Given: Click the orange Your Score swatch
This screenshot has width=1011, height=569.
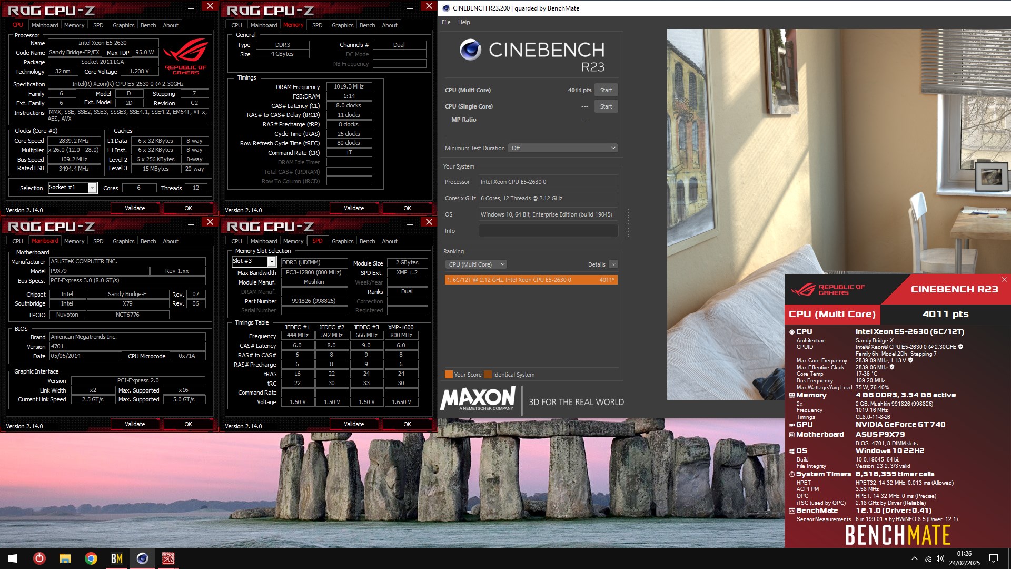Looking at the screenshot, I should click(449, 375).
